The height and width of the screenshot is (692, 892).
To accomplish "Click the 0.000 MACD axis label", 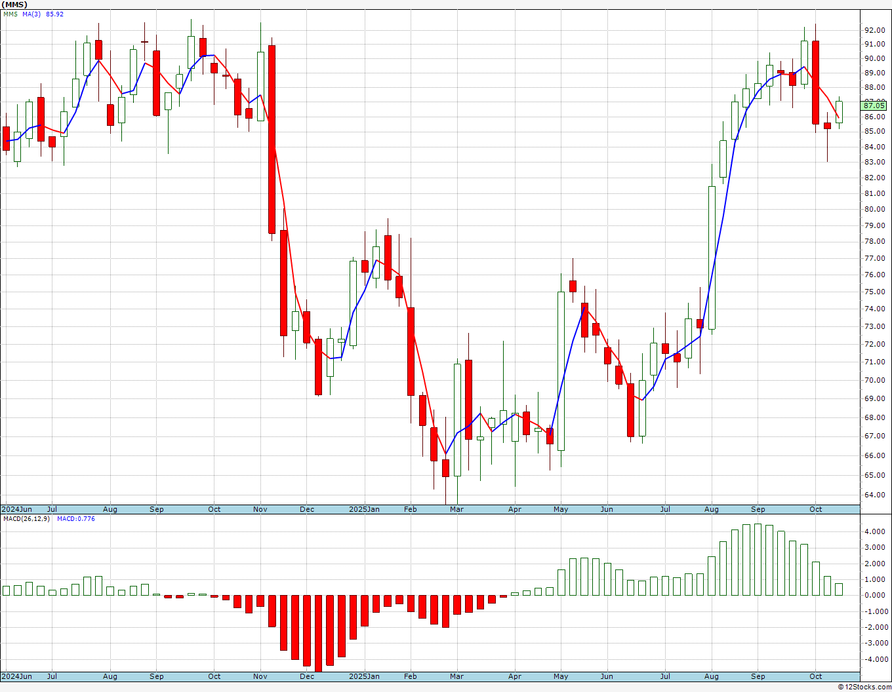I will coord(876,596).
